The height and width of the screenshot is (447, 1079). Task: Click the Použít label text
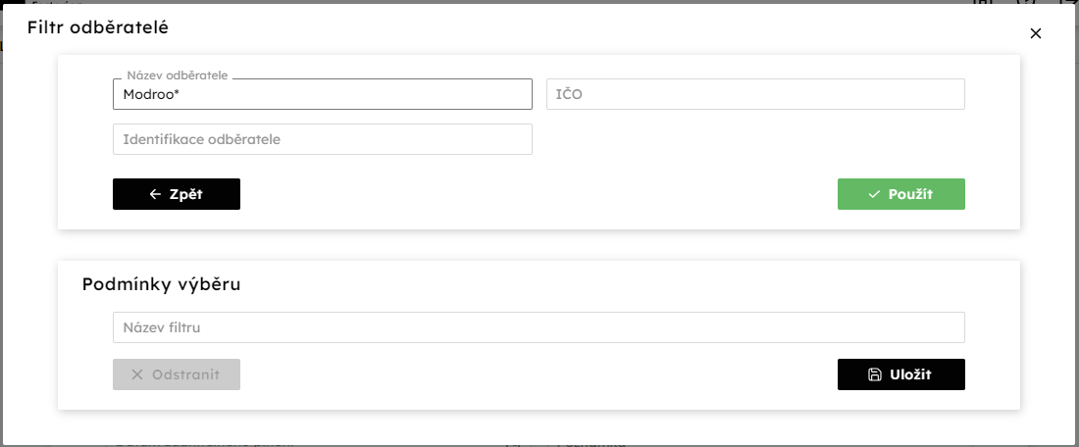tap(910, 195)
